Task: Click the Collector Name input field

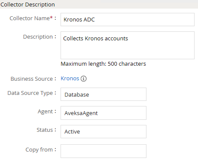Action: coord(128,20)
